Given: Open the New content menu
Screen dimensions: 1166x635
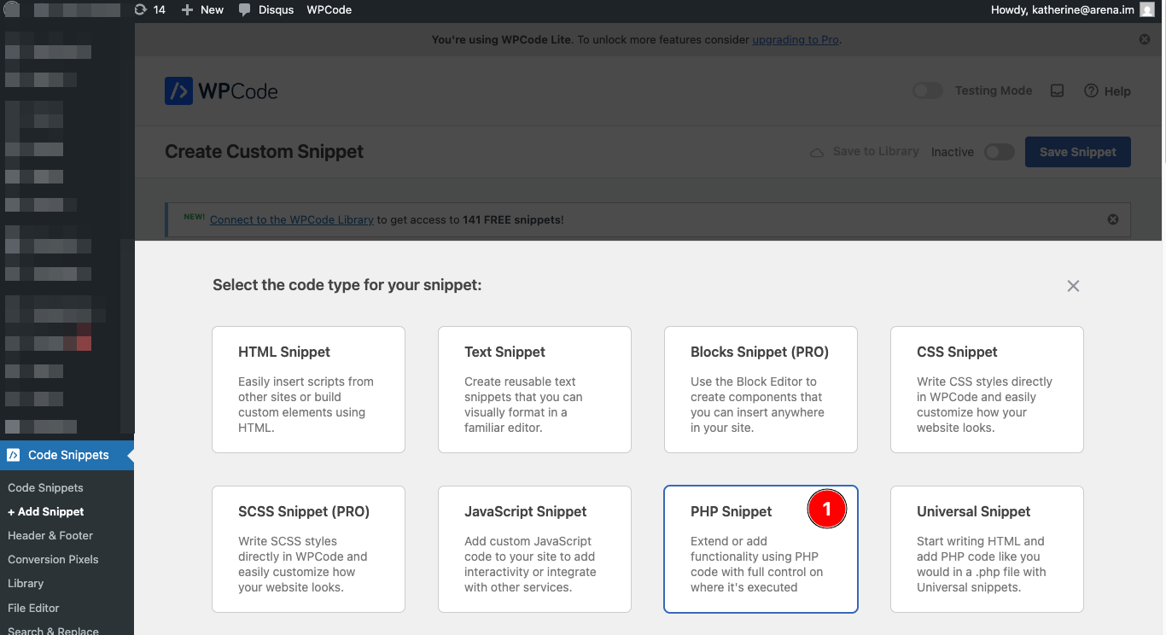Looking at the screenshot, I should pyautogui.click(x=202, y=10).
